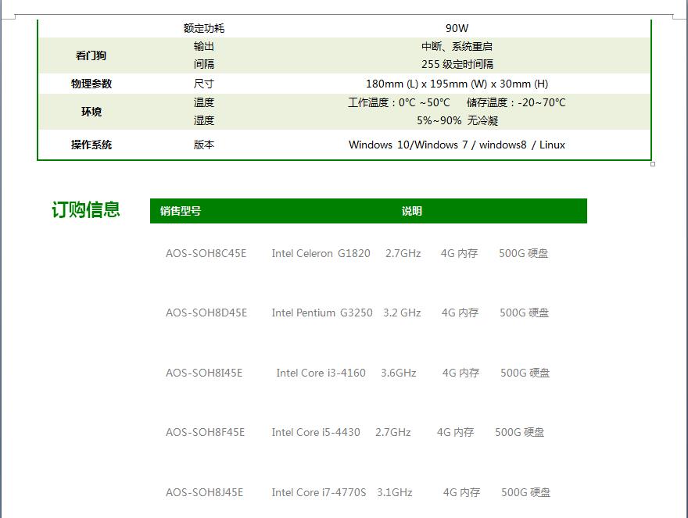Click the 说明 column header
Screen dimensions: 688x518
(412, 211)
